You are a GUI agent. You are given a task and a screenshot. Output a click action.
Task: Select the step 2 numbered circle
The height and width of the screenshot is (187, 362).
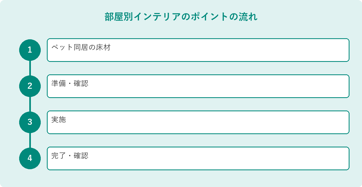click(30, 86)
